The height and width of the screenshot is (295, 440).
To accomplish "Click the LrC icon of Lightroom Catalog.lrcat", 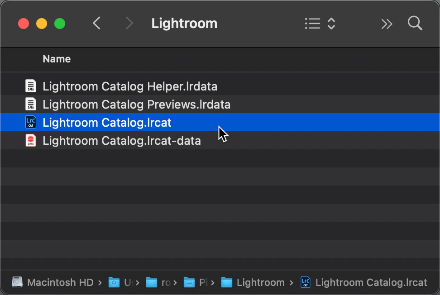I will coord(31,122).
